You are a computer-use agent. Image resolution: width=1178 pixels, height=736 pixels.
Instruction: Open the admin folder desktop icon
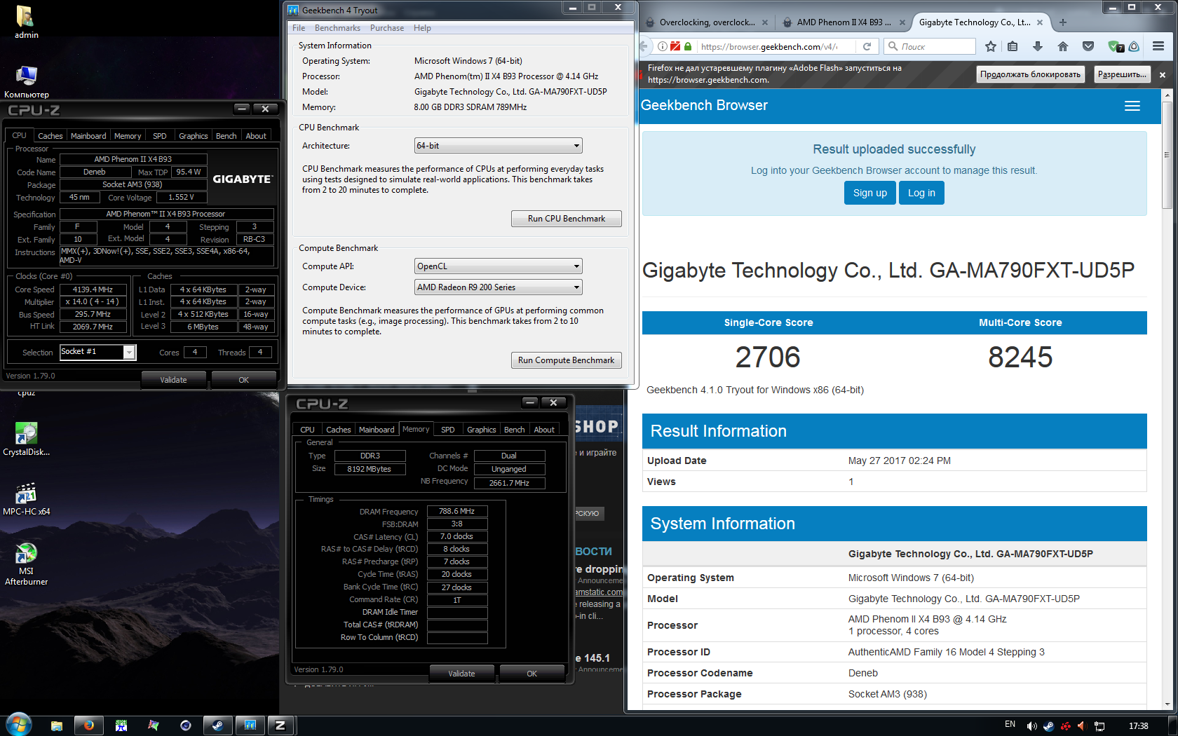(26, 22)
